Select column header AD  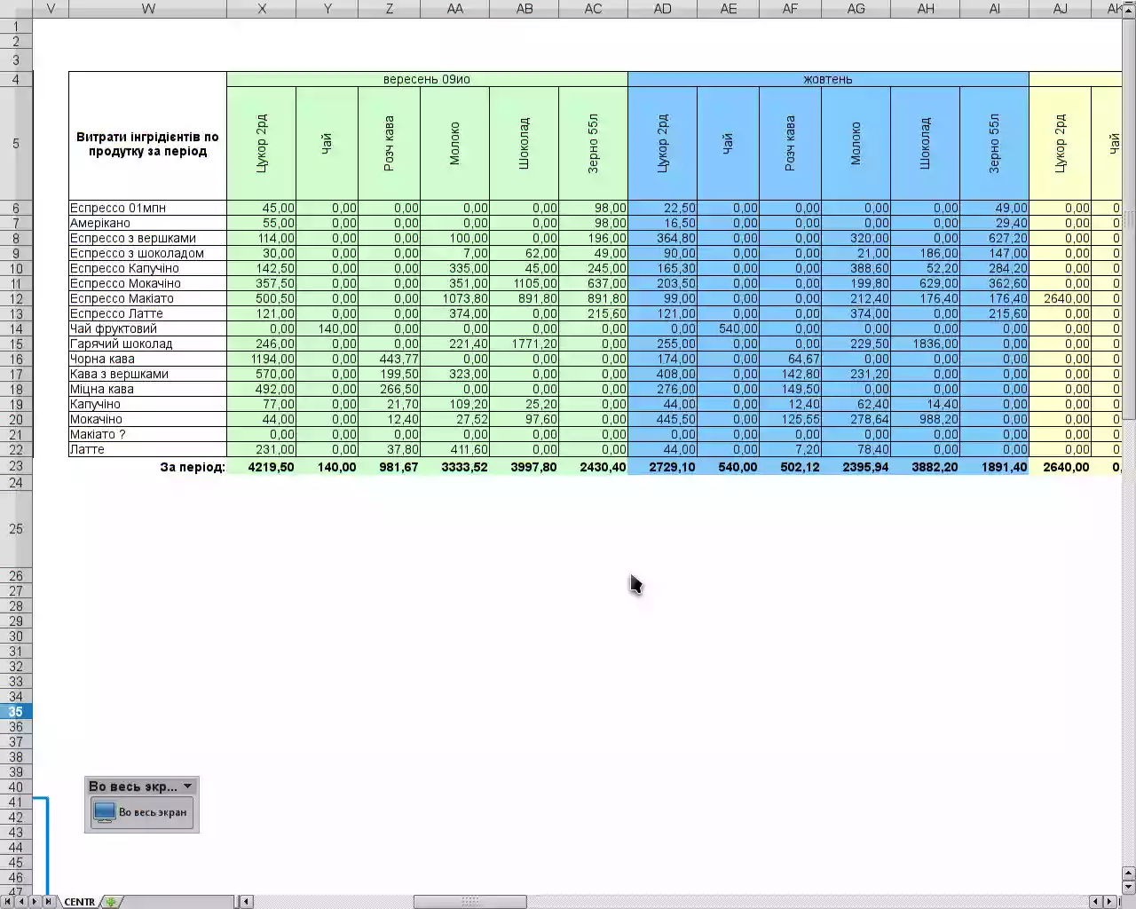tap(662, 8)
